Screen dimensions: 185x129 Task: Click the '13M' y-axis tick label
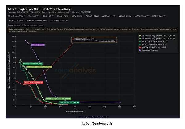pyautogui.click(x=13, y=36)
